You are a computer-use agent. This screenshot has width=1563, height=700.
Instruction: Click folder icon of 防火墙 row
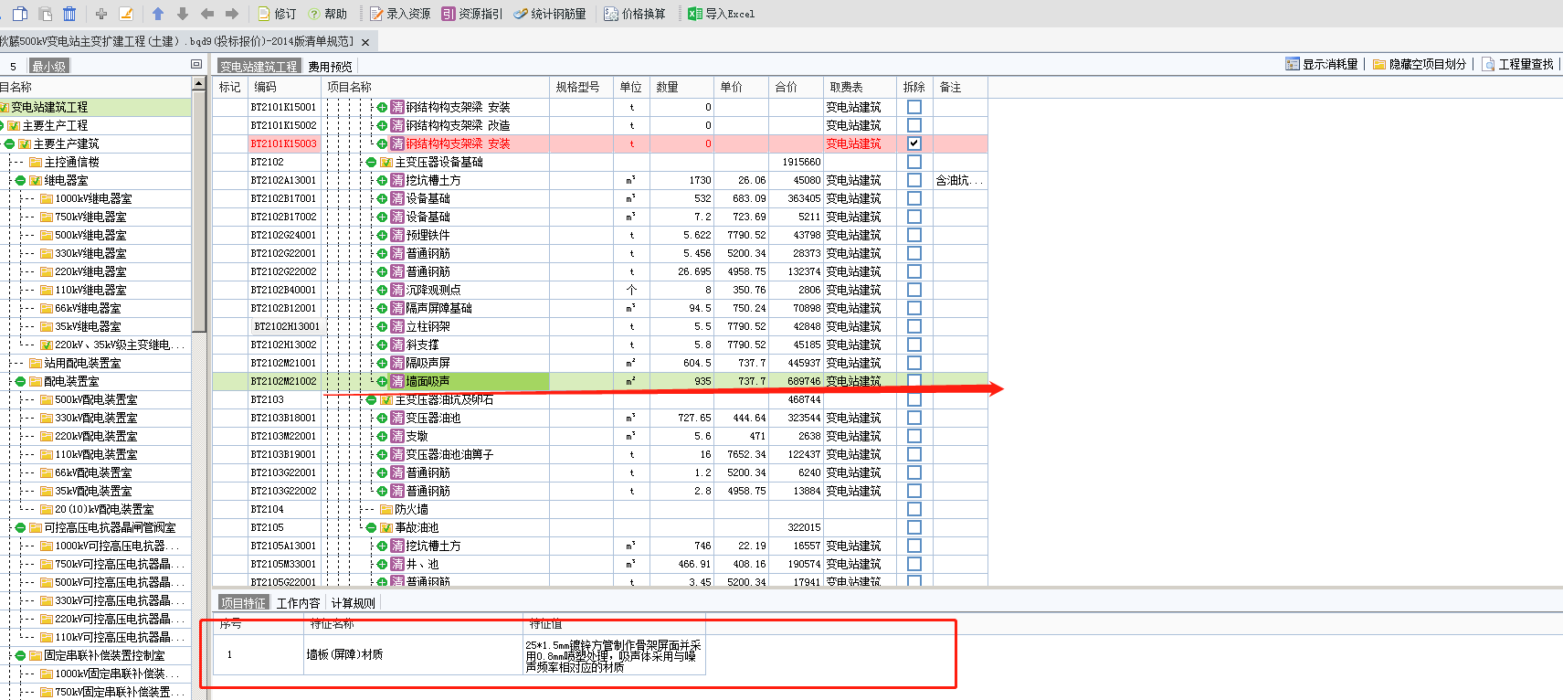pos(385,509)
